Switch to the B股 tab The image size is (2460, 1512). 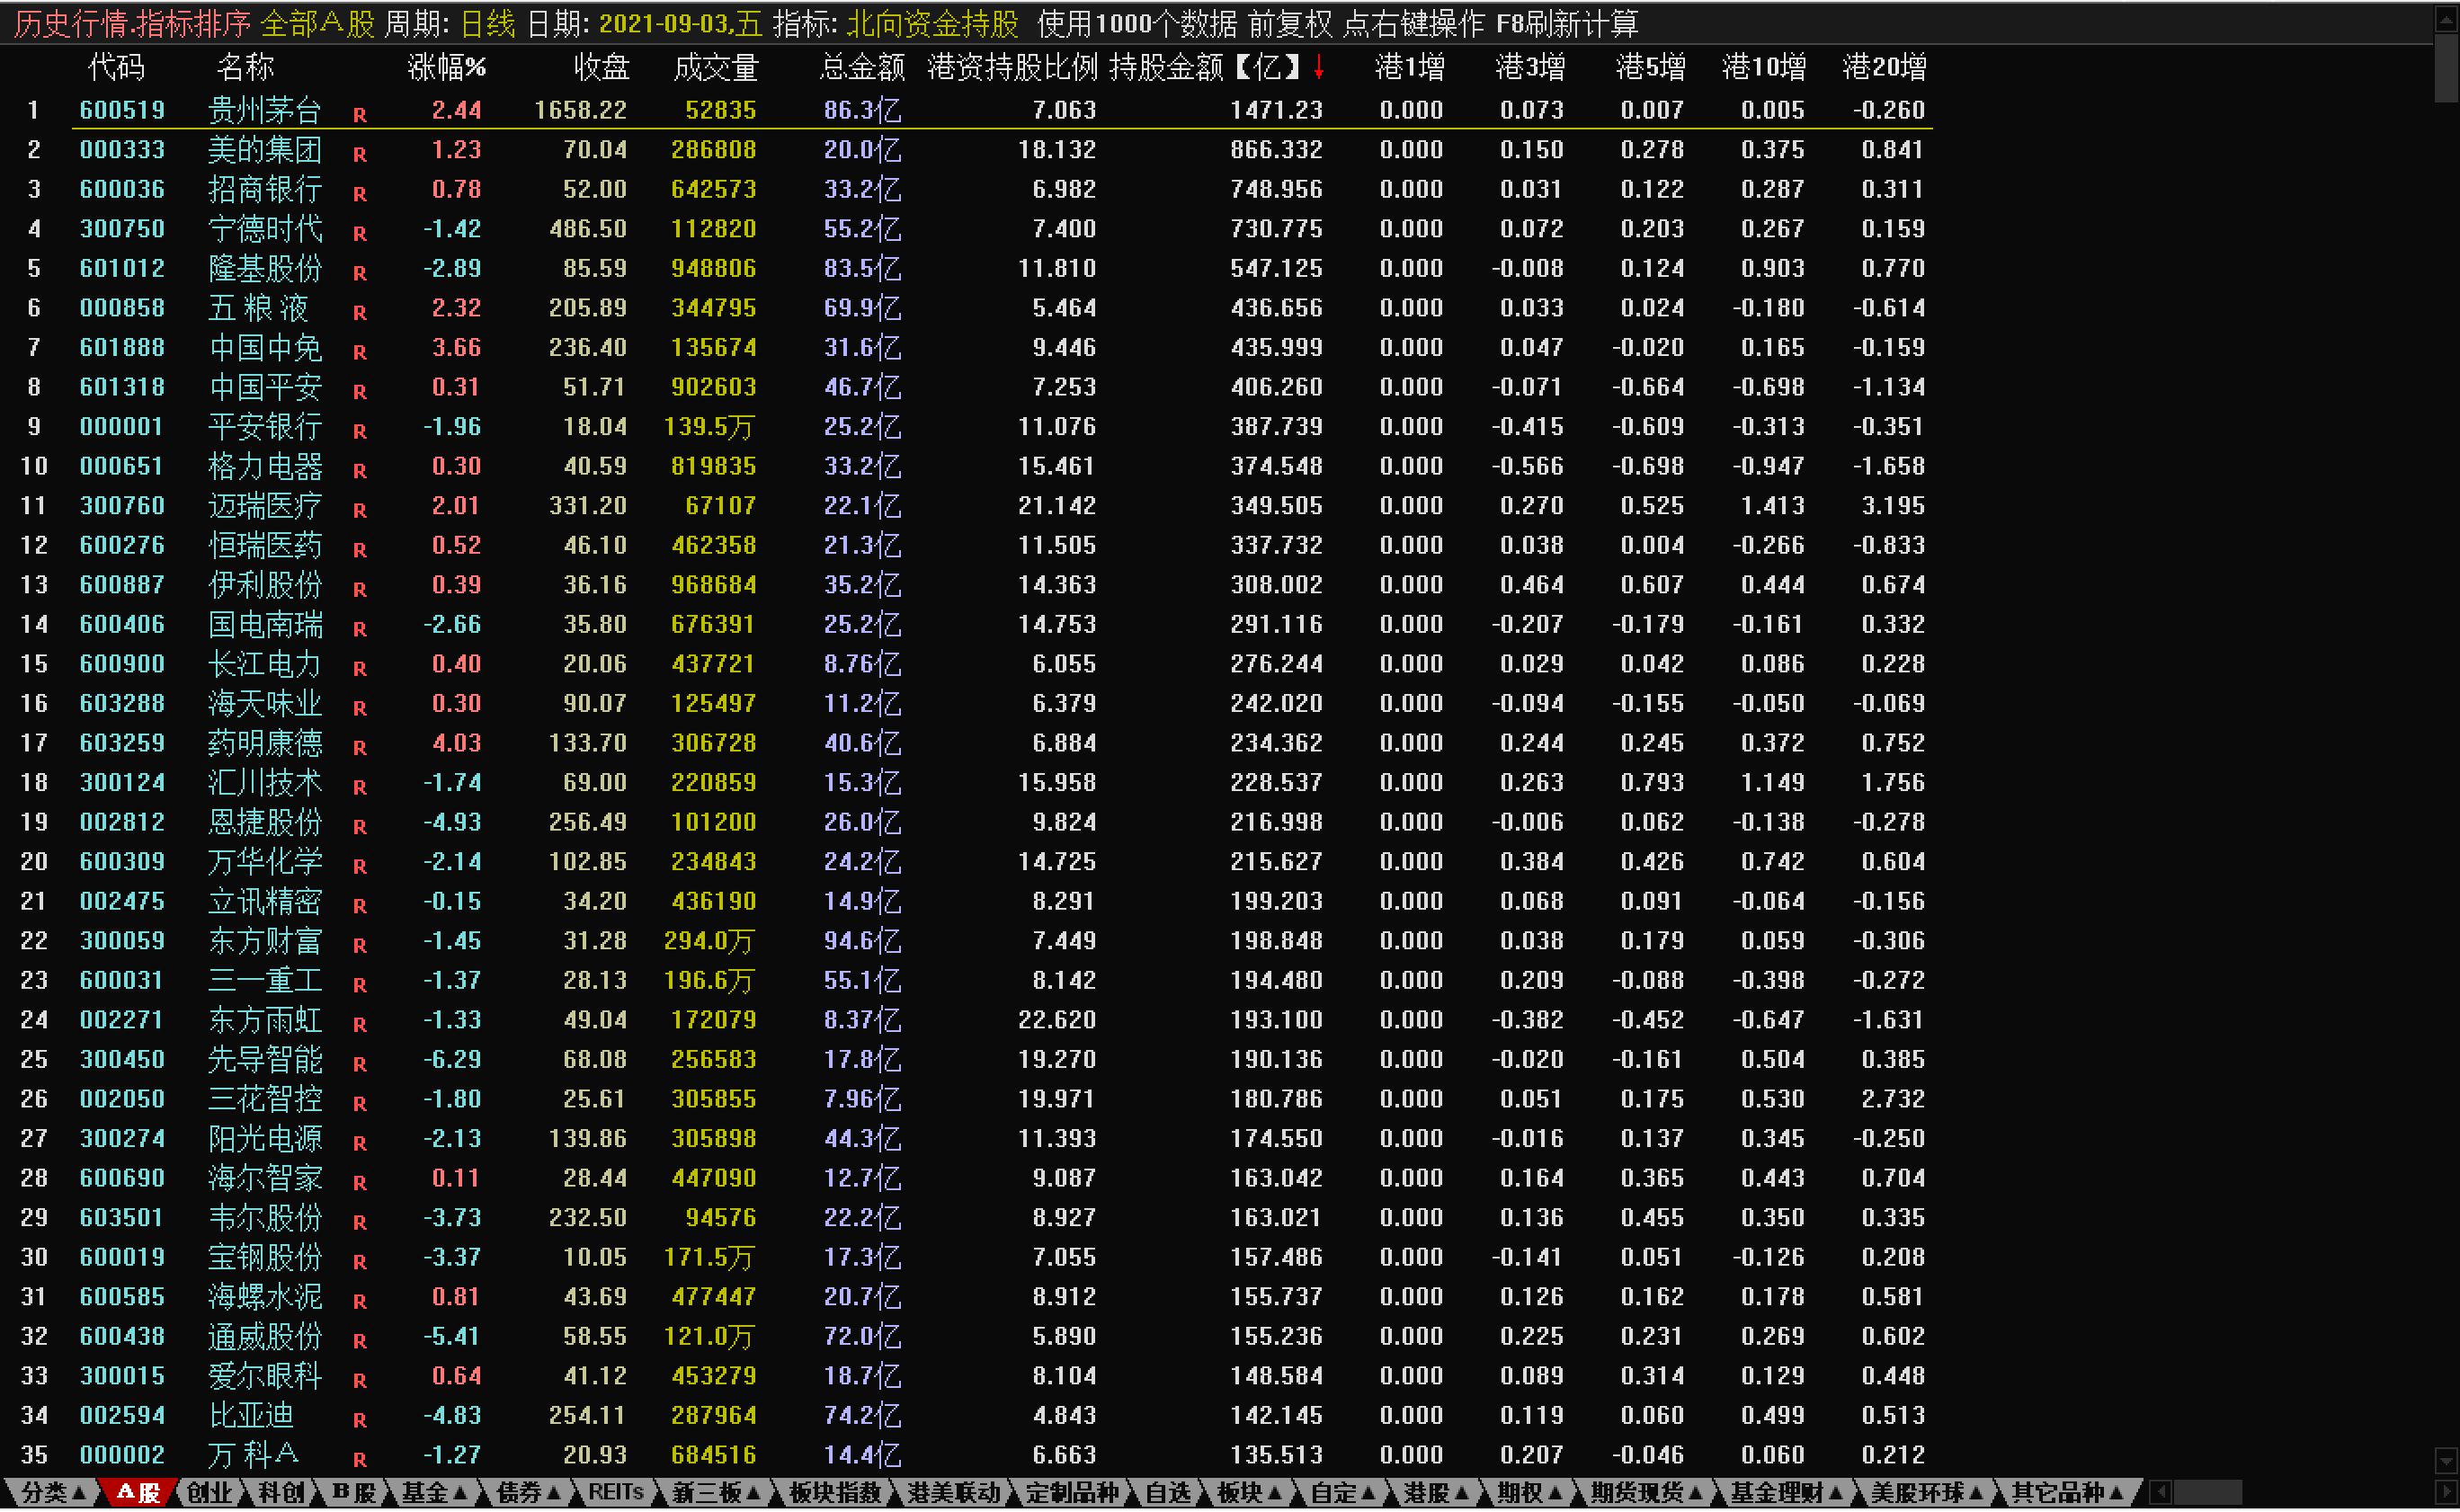[x=353, y=1492]
